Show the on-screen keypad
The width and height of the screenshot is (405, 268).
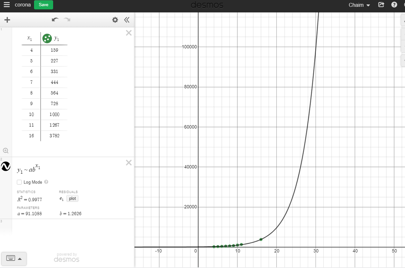tap(10, 259)
